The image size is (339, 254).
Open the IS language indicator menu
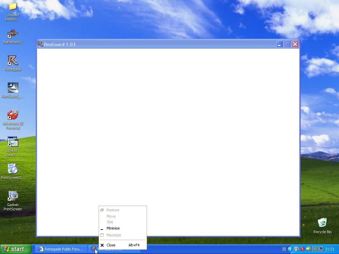pos(284,249)
